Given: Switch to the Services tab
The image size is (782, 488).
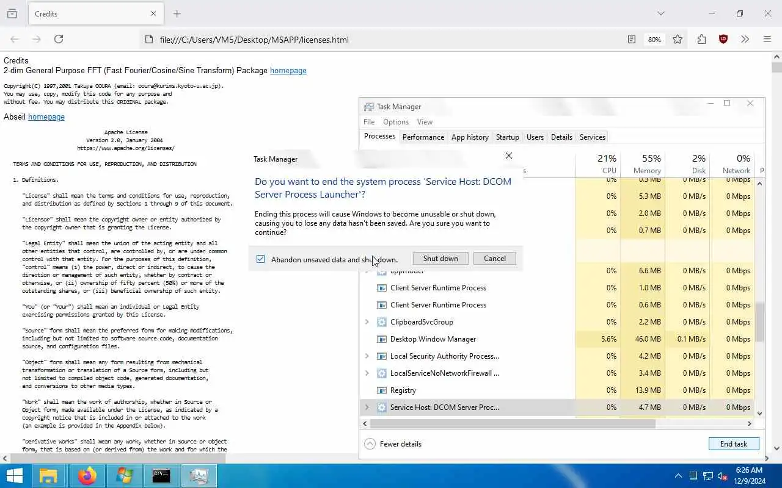Looking at the screenshot, I should coord(592,137).
